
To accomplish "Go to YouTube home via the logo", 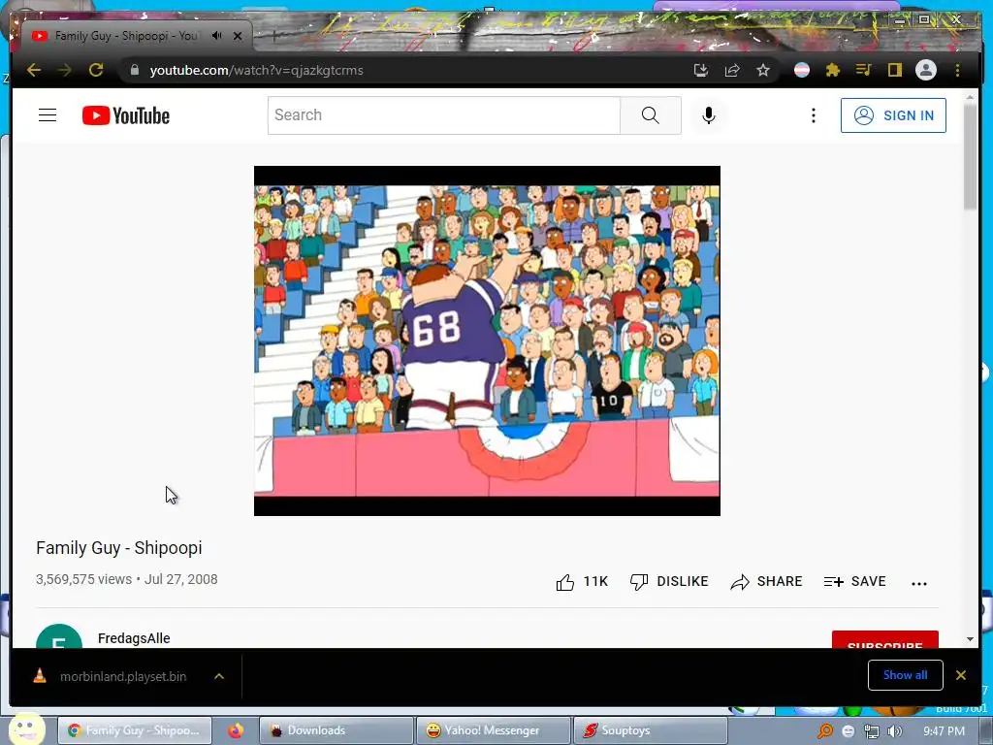I will point(126,115).
